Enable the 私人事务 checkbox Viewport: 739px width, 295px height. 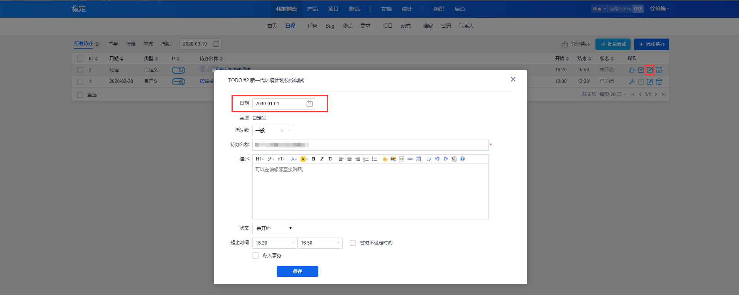(x=255, y=256)
